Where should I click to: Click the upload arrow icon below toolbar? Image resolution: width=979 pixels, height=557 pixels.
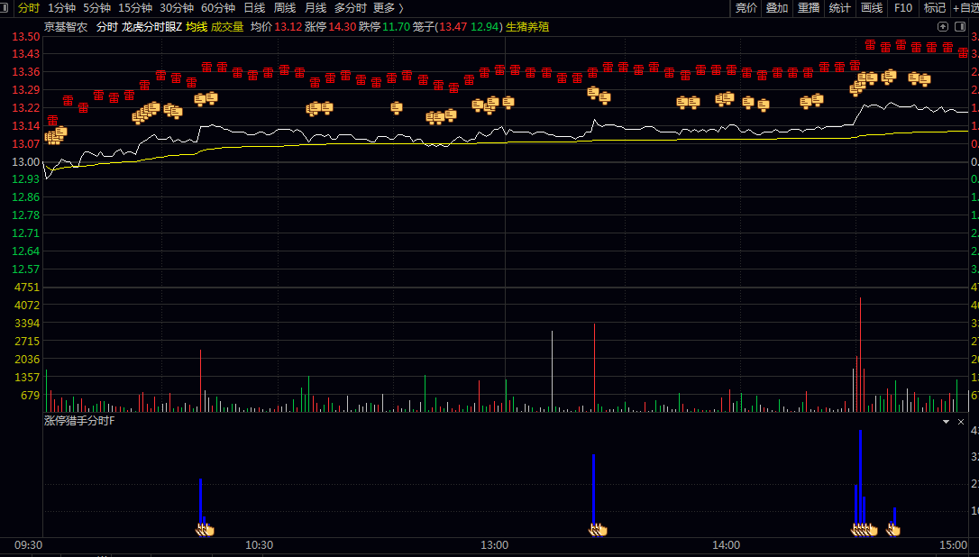[942, 27]
